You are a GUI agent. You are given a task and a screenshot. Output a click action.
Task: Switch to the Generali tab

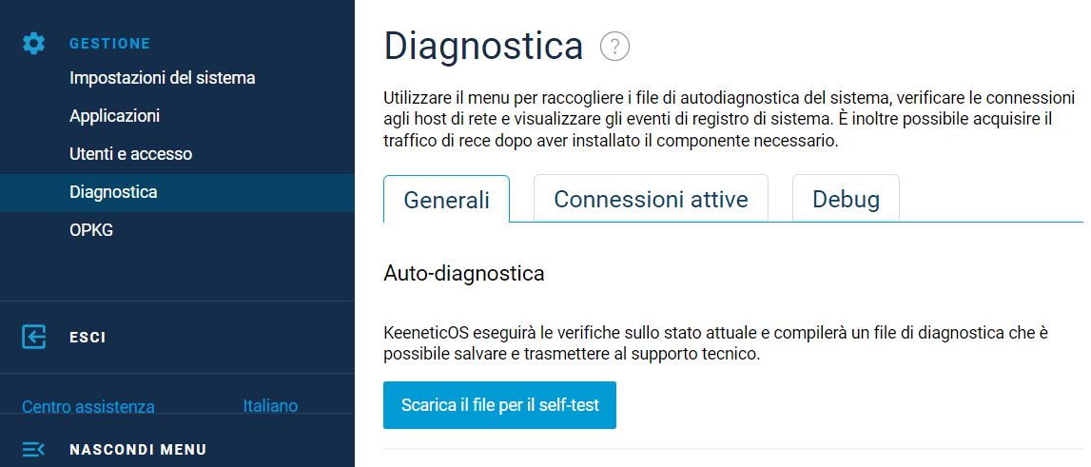446,200
